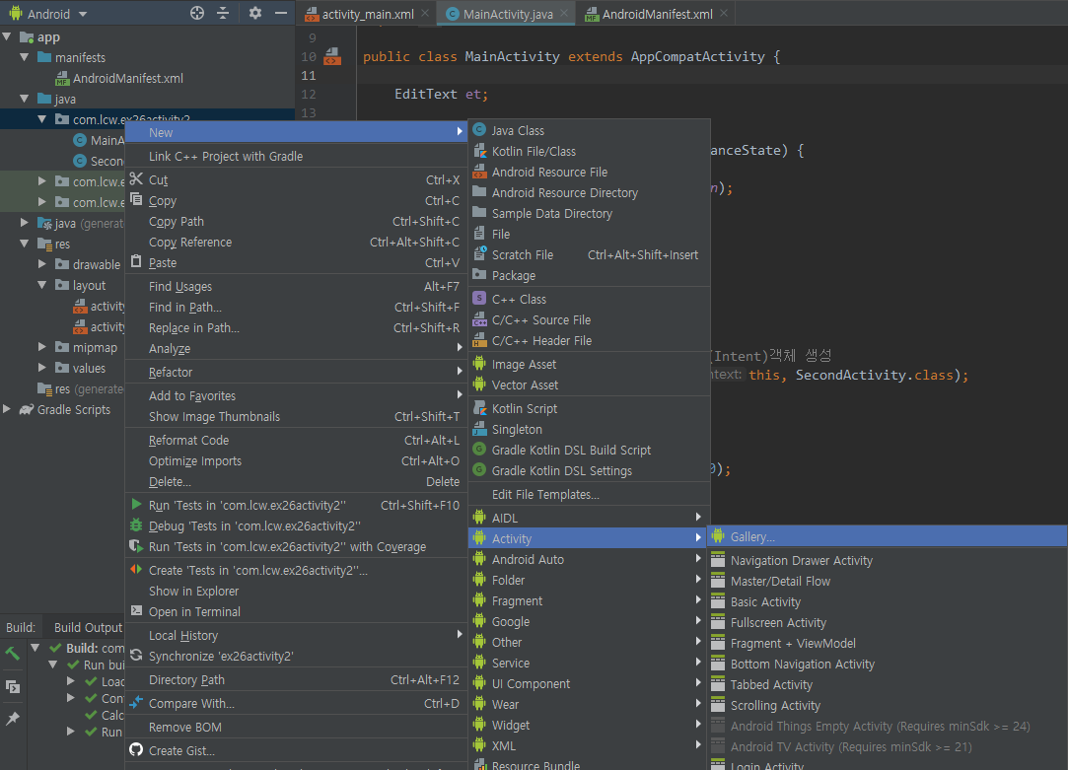Choose Vector Asset

pyautogui.click(x=589, y=385)
